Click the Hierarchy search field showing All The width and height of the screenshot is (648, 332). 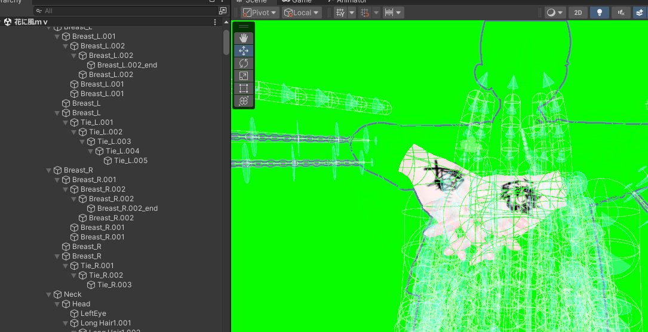pos(125,11)
